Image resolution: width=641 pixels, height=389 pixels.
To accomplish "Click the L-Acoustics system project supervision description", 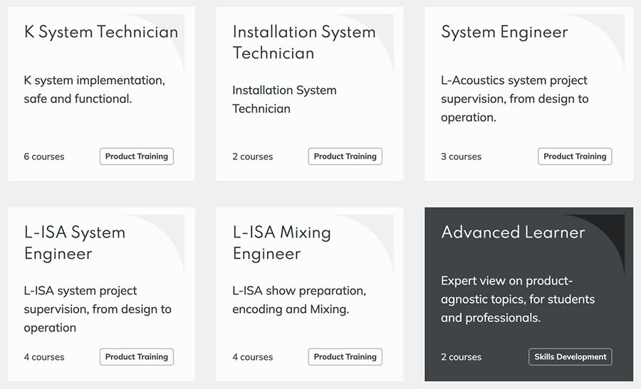I will tap(515, 99).
